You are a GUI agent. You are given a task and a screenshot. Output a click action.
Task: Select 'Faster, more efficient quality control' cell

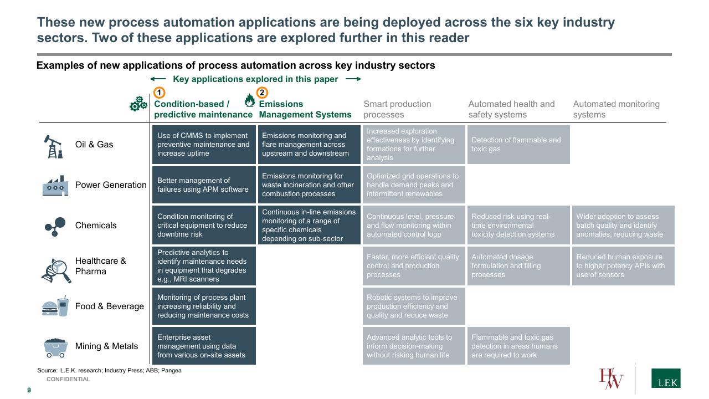(x=414, y=266)
